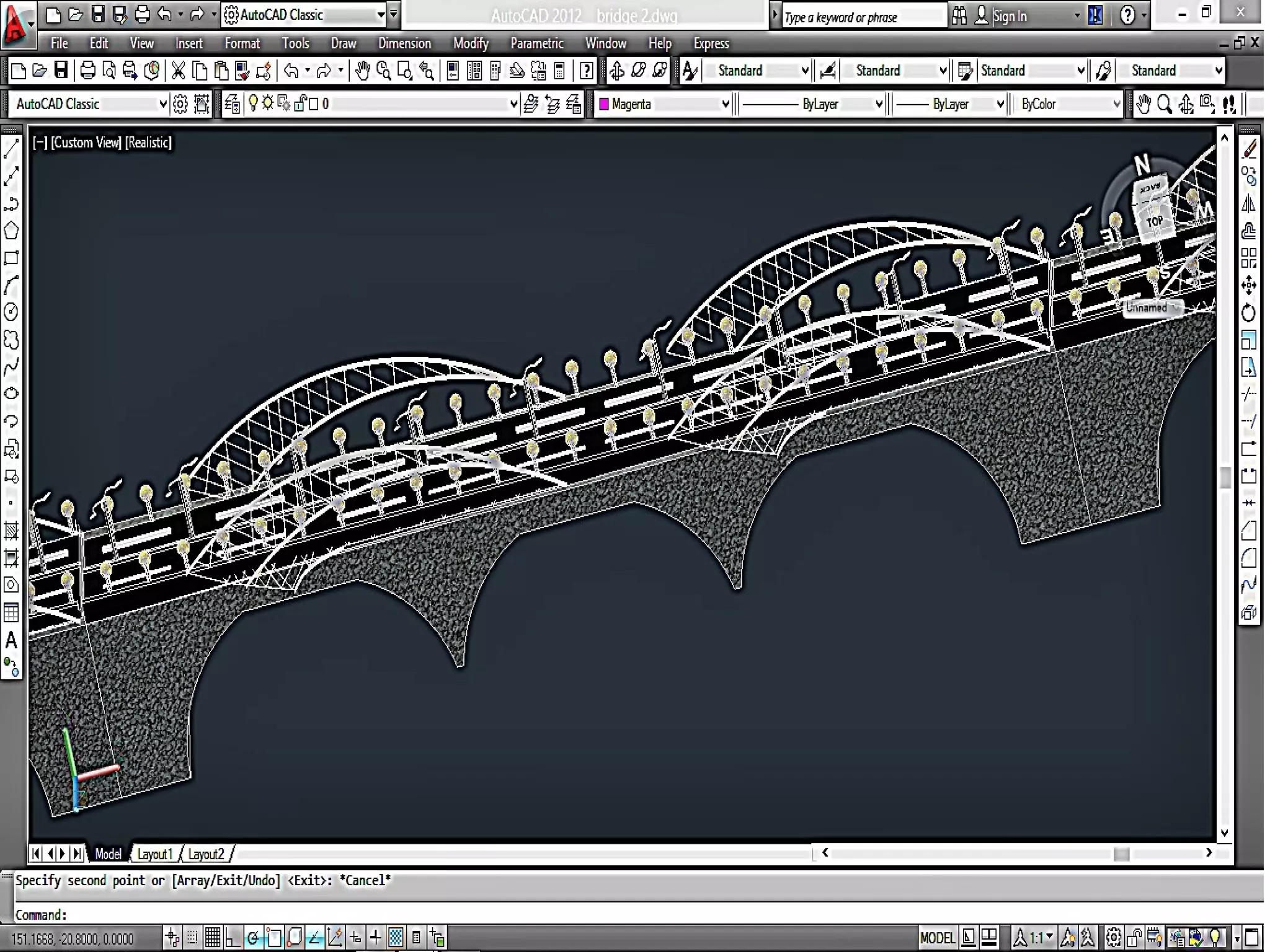Click the Sign In button
The image size is (1270, 952).
[1008, 16]
